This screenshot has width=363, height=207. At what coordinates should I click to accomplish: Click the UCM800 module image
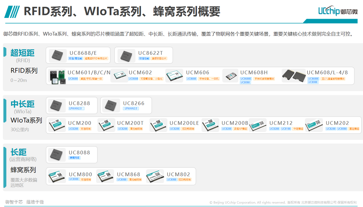pyautogui.click(x=57, y=176)
